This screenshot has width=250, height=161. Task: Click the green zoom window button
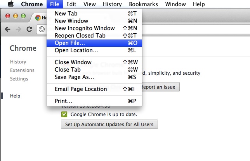click(x=23, y=16)
